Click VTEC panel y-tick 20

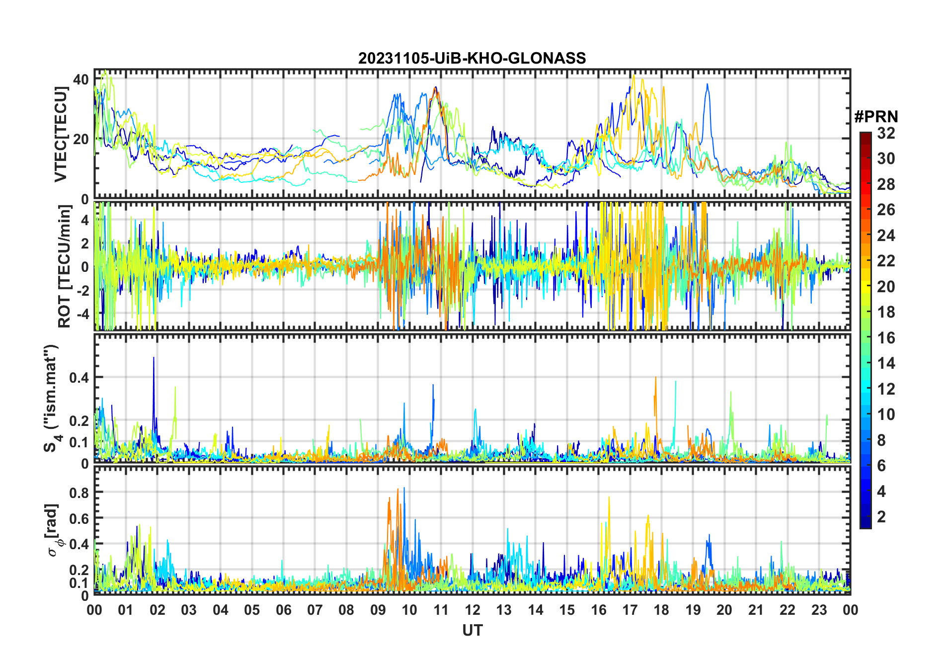click(x=81, y=139)
